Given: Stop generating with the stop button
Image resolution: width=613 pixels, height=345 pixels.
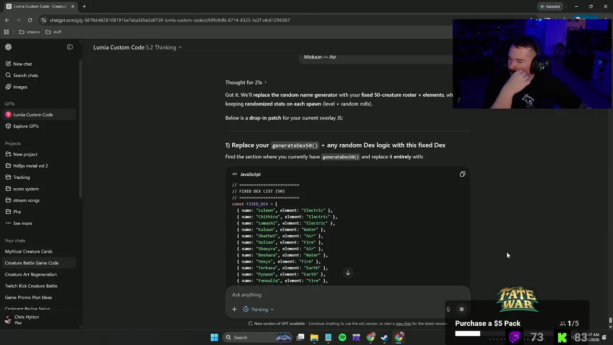Looking at the screenshot, I should [462, 310].
